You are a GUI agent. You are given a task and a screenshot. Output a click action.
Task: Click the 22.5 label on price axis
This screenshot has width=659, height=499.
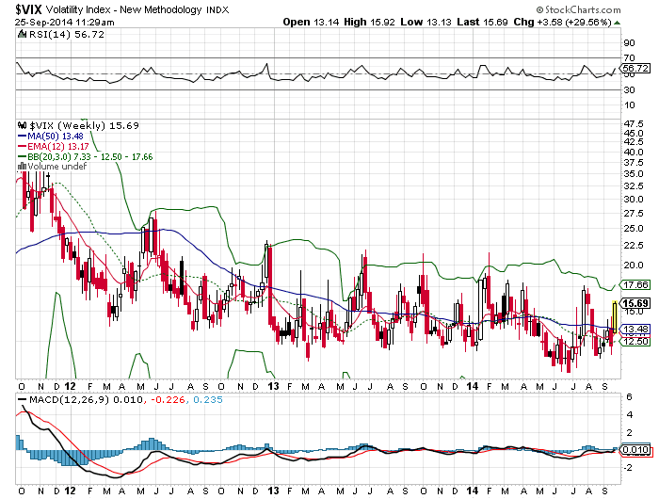coord(634,246)
